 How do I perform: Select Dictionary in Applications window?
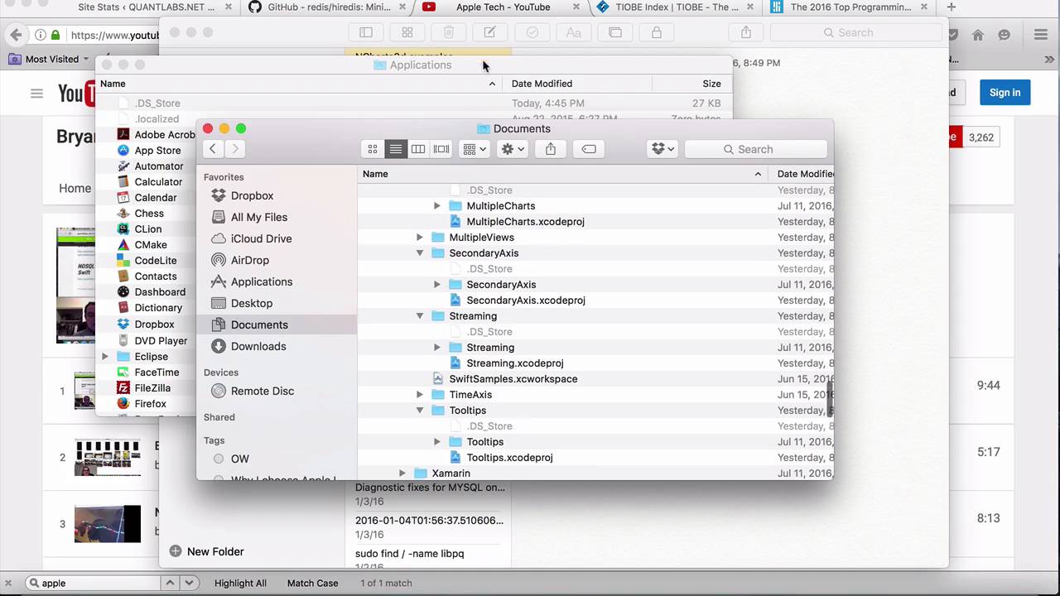pos(158,308)
